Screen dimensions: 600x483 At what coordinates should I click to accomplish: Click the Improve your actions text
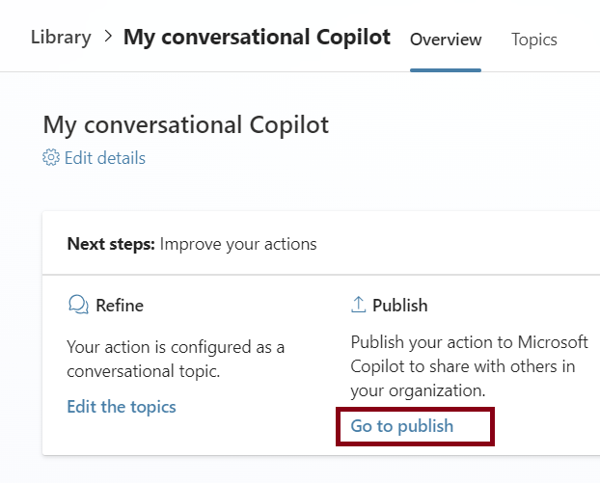(x=238, y=244)
